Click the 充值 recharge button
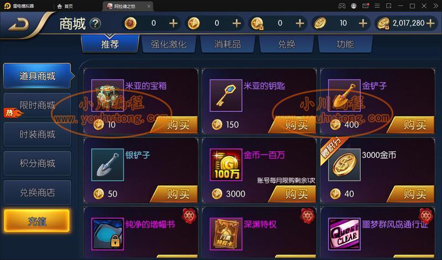442x260 pixels. [x=37, y=221]
